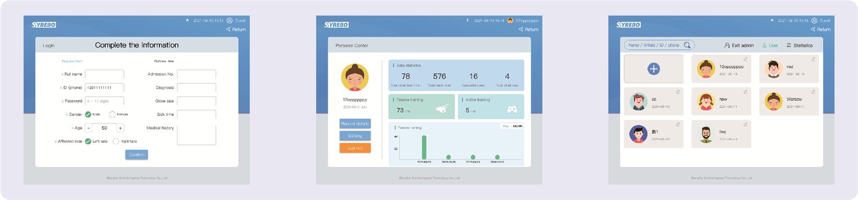Click Login tab label in form header
The image size is (858, 200).
49,45
